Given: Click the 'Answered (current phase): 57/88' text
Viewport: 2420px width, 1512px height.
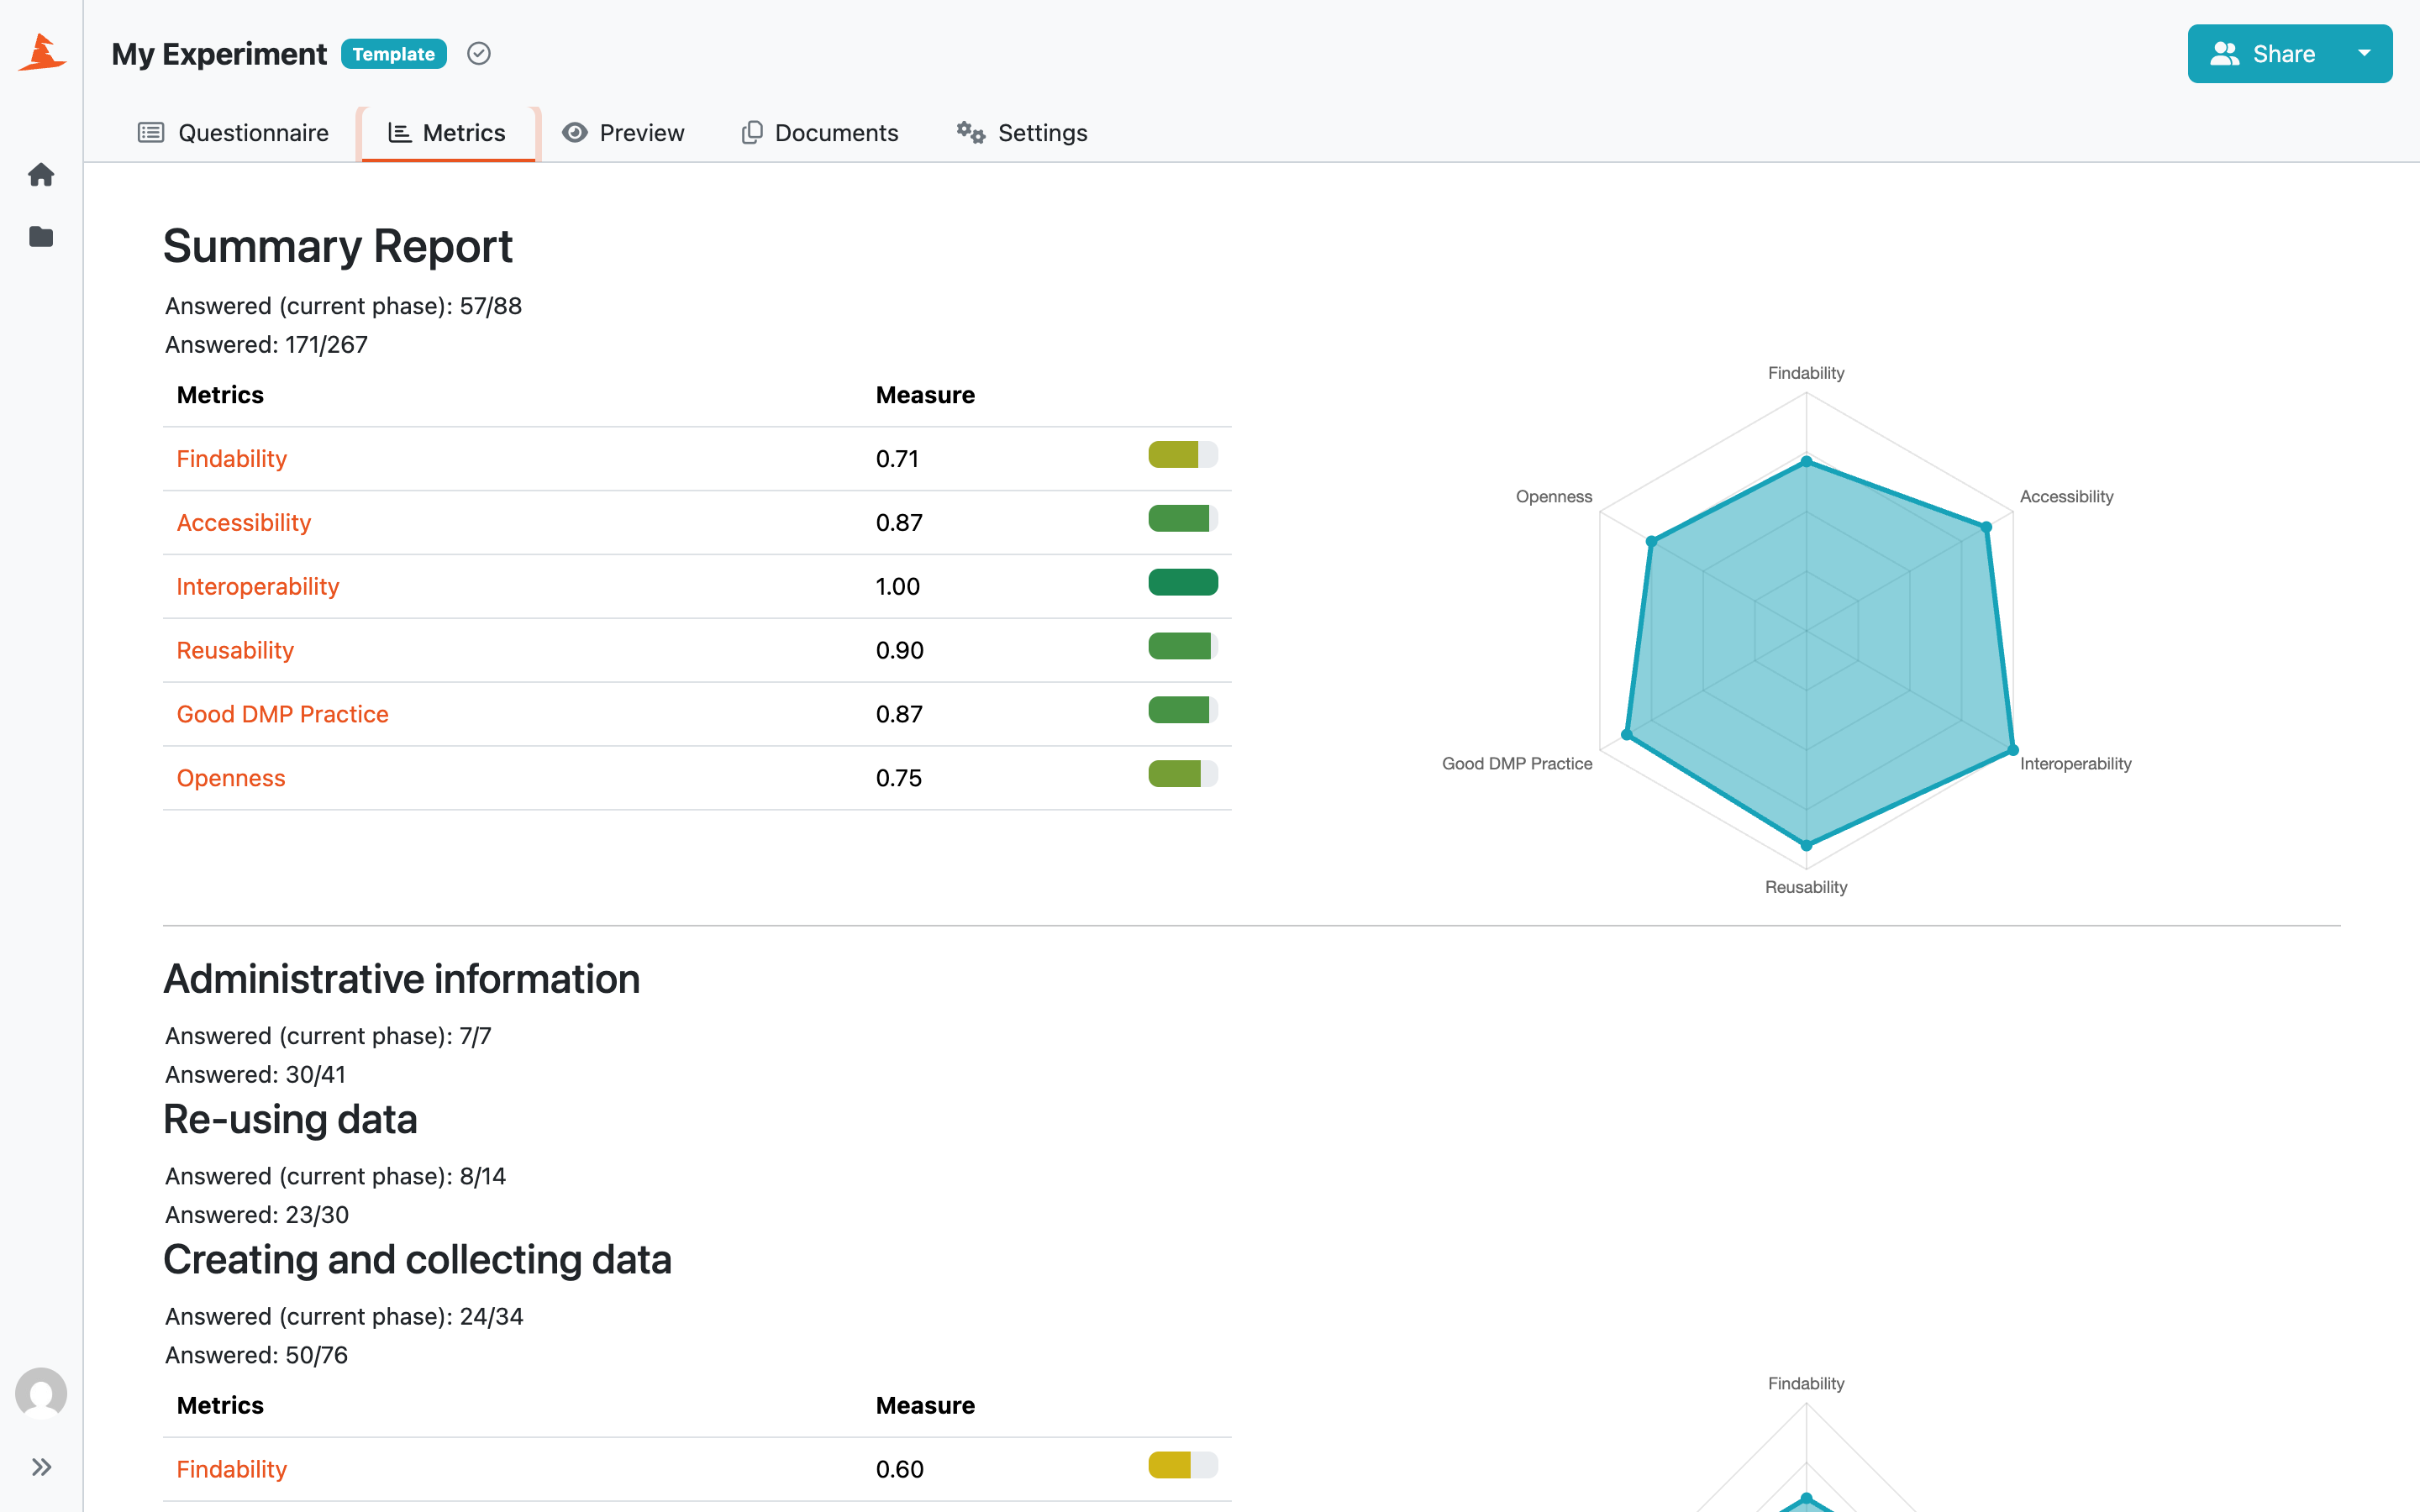Looking at the screenshot, I should pyautogui.click(x=343, y=306).
